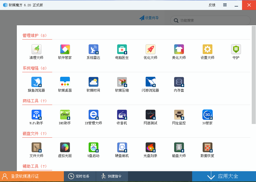Open 守护 shield icon
Viewport: 256px width, 182px height.
[x=236, y=52]
